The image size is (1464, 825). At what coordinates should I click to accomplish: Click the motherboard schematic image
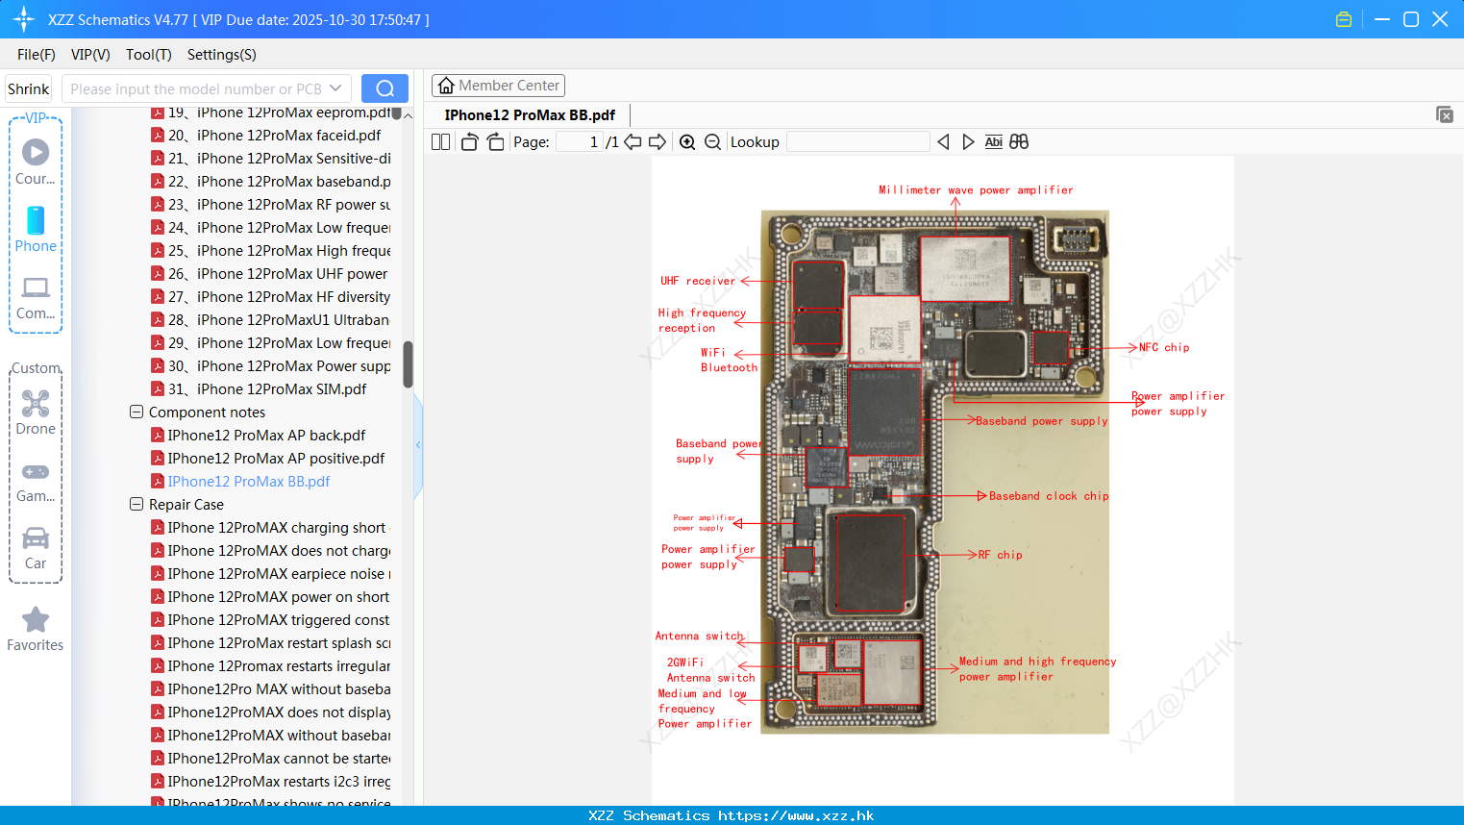934,472
